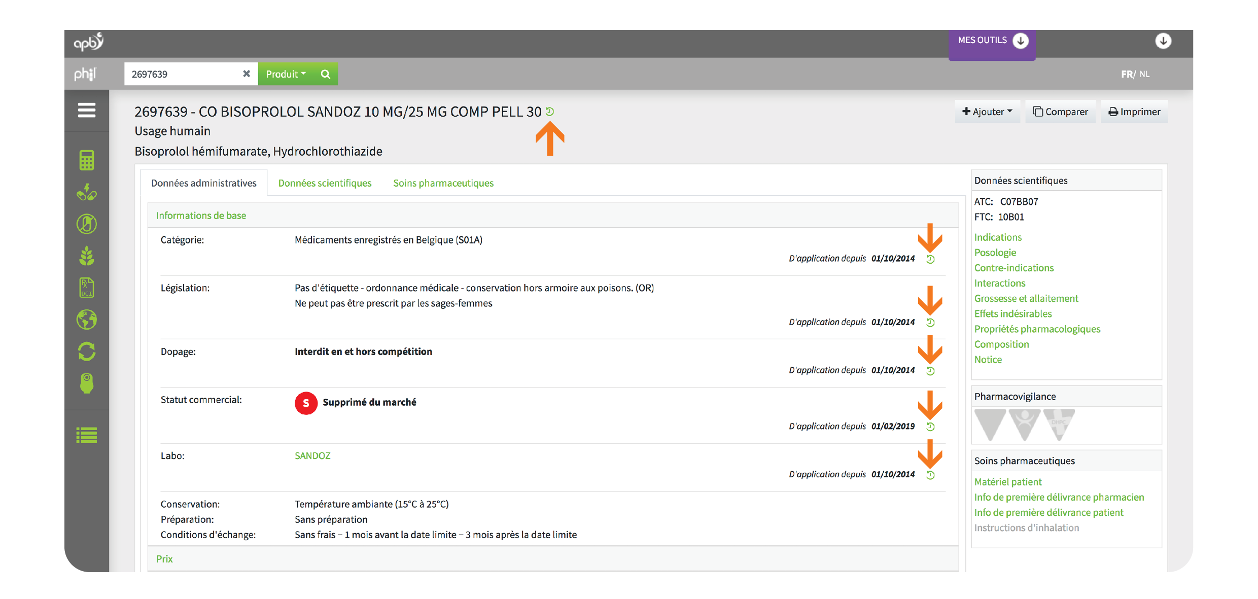This screenshot has height=599, width=1258.
Task: Open Info de première délivrance pharmacien
Action: [1059, 497]
